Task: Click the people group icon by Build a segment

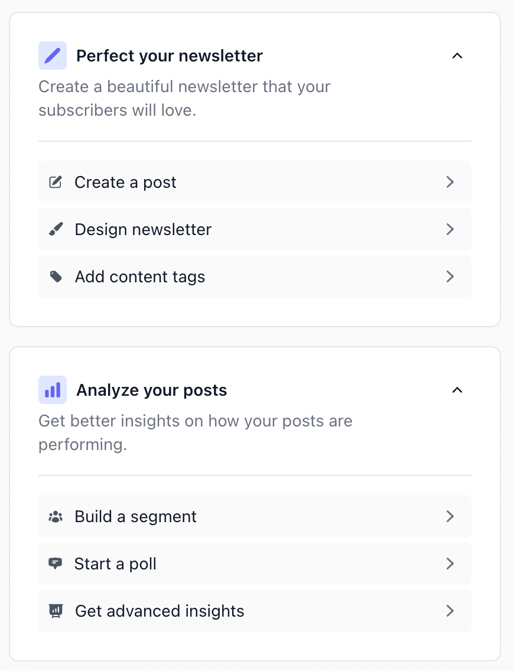Action: click(56, 516)
